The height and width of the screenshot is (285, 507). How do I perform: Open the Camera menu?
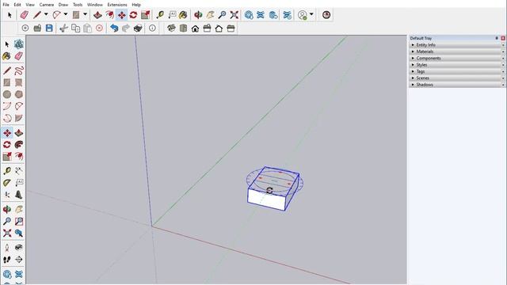click(x=47, y=5)
